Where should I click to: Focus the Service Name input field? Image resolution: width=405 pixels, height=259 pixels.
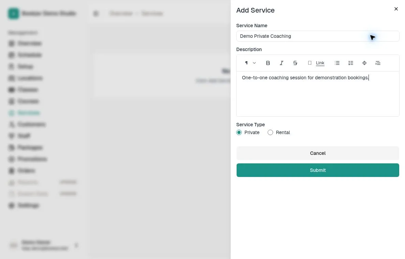tap(318, 36)
